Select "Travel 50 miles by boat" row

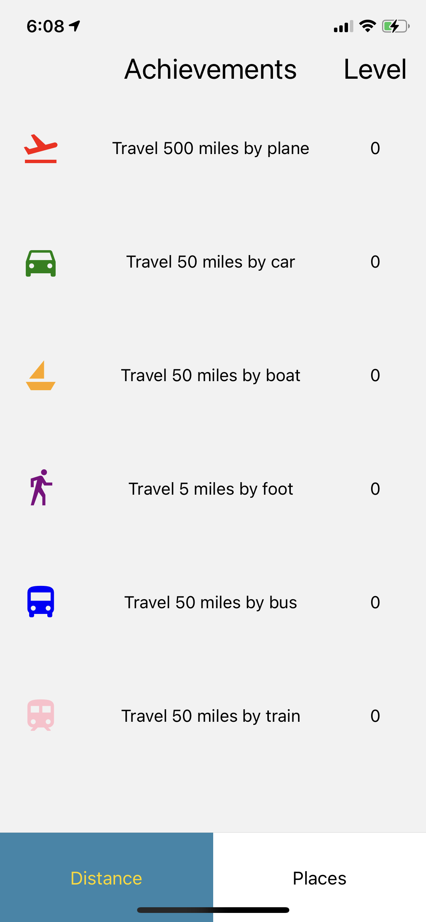211,375
